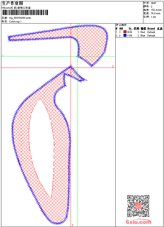Select the scale value '1.69'
164x227 pixels.
tap(153, 17)
